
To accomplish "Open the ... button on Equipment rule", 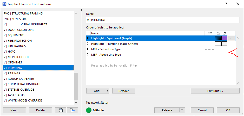I will click(x=231, y=38).
